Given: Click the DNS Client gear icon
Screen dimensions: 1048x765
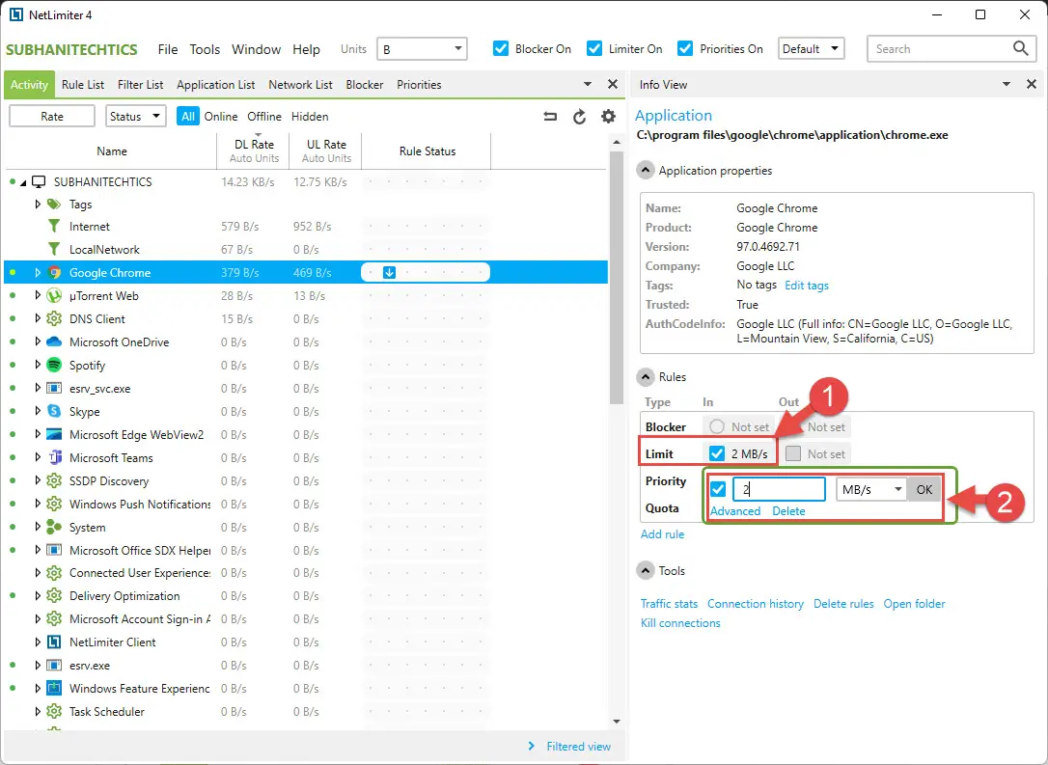Looking at the screenshot, I should (x=54, y=318).
